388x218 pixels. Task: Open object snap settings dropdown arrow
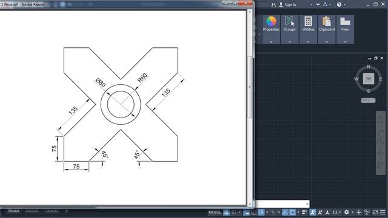298,212
